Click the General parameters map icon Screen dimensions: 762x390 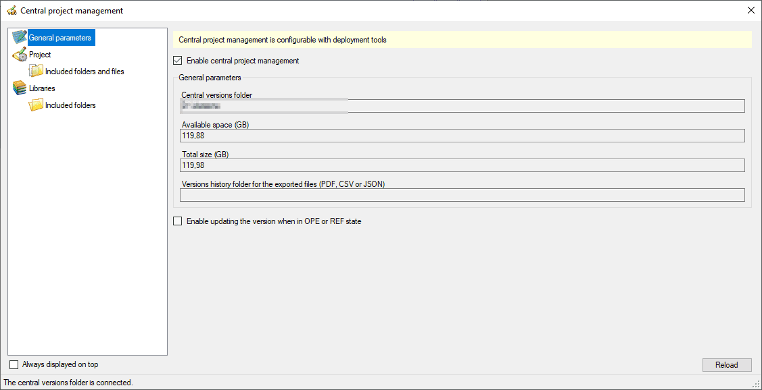click(20, 38)
